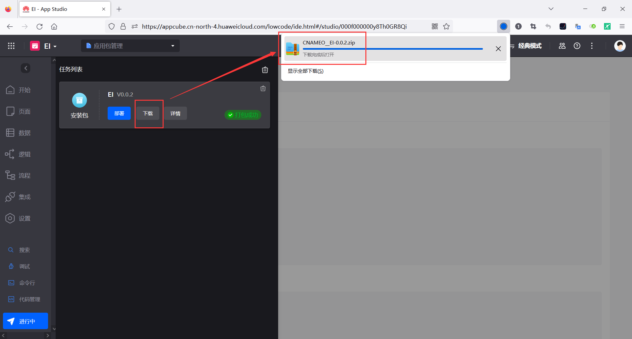Screen dimensions: 632x339
Task: Collapse the left sidebar with chevron
Action: click(x=26, y=68)
